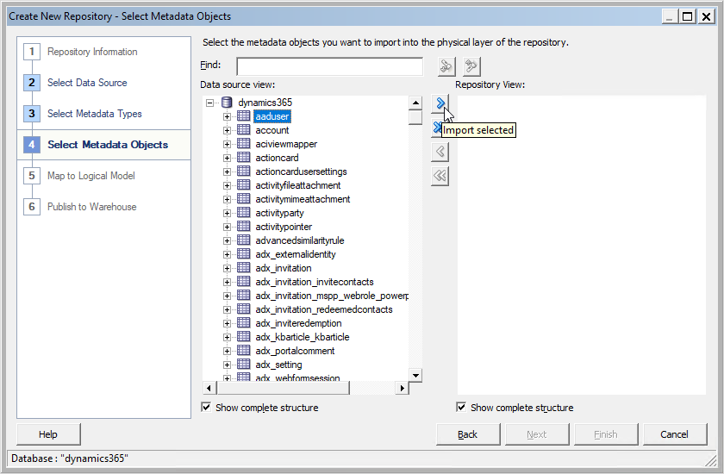Click the Cancel button

(675, 434)
